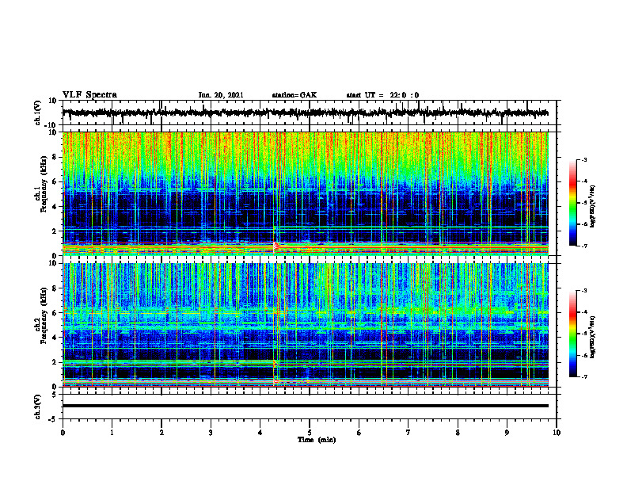The width and height of the screenshot is (627, 485).
Task: Click the ch.2 colorbar "log(PSD)" units label
Action: 594,337
